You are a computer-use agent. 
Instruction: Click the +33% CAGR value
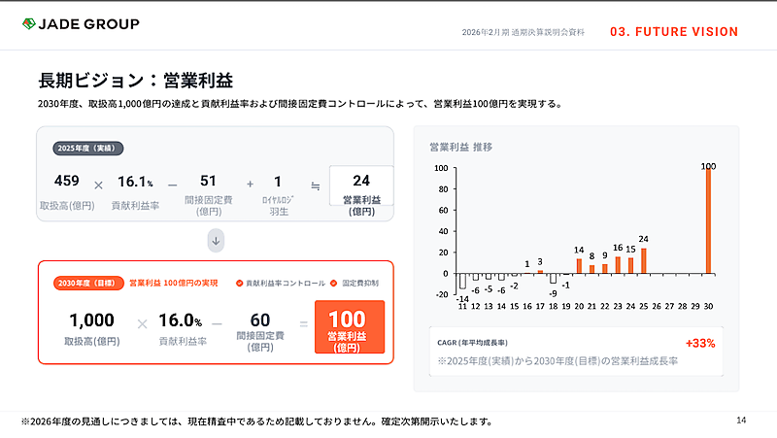(699, 343)
